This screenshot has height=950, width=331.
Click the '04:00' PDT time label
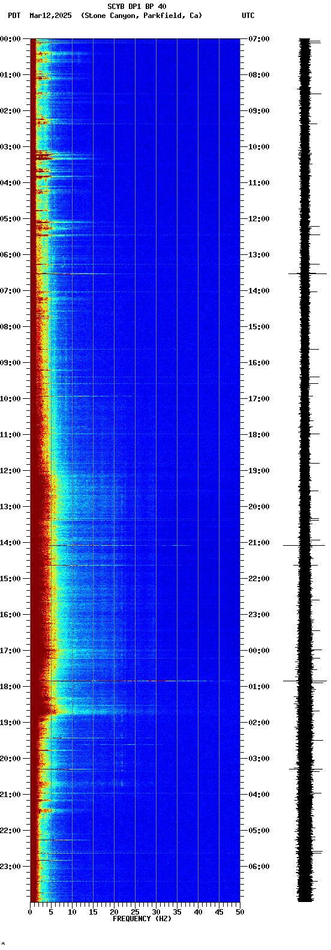(x=9, y=183)
